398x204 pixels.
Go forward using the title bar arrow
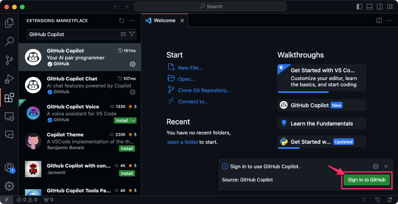click(x=126, y=7)
